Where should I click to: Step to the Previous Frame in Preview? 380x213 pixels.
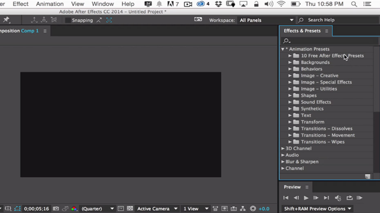[x=296, y=198]
